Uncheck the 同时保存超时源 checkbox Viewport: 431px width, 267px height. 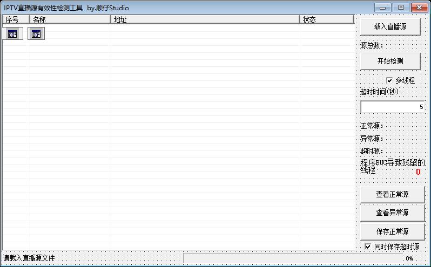368,247
